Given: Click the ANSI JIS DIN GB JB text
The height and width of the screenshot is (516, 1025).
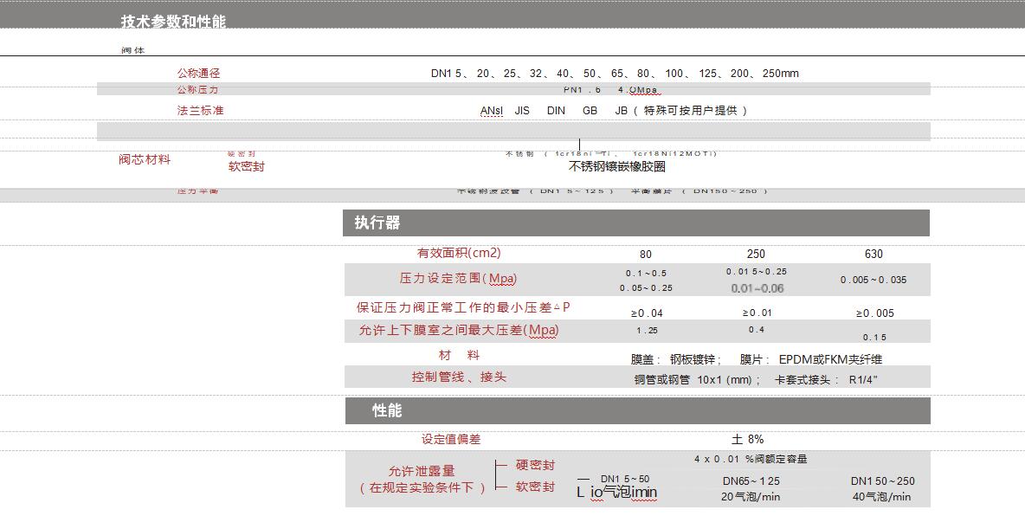Looking at the screenshot, I should [x=613, y=111].
